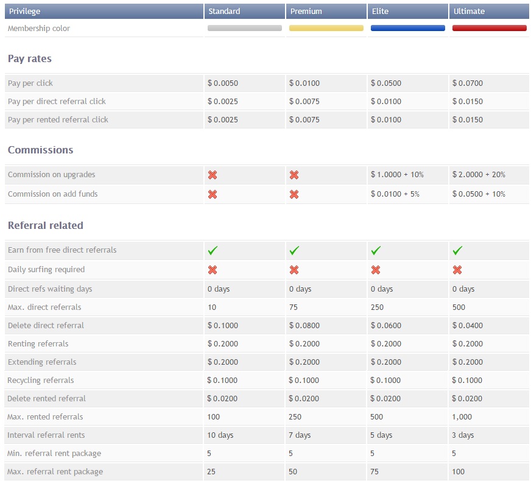This screenshot has width=531, height=481.
Task: Click the Privilege column header
Action: point(104,11)
